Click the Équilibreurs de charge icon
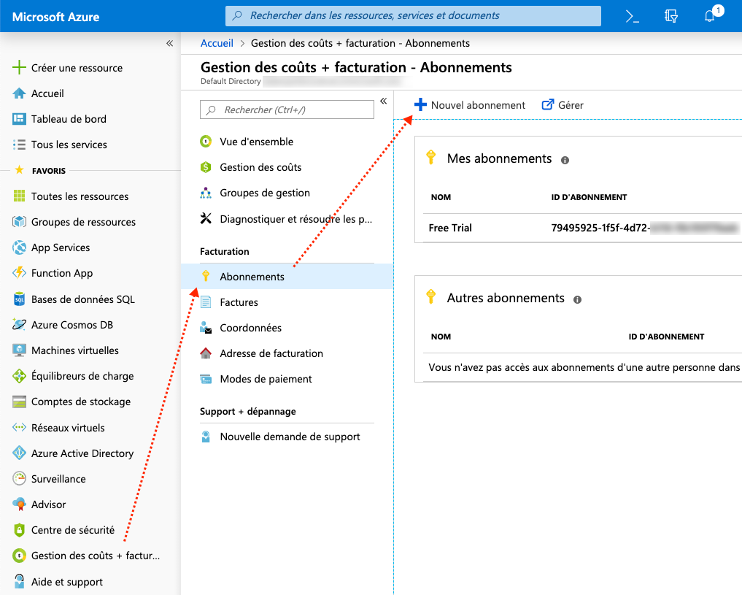 pyautogui.click(x=19, y=376)
